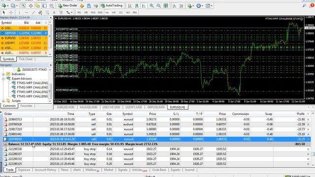This screenshot has width=315, height=177.
Task: Toggle the Terminal panel toolbar icon
Action: (44, 5)
